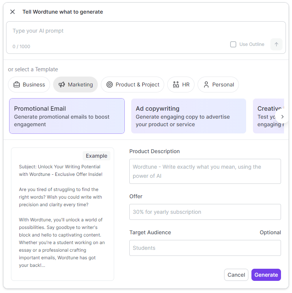The height and width of the screenshot is (293, 292).
Task: Click the 'With Wordtune, you'll unlock' paragraph
Action: pyautogui.click(x=62, y=242)
